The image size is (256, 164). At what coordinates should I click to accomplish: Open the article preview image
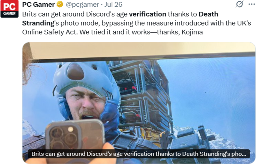point(139,103)
